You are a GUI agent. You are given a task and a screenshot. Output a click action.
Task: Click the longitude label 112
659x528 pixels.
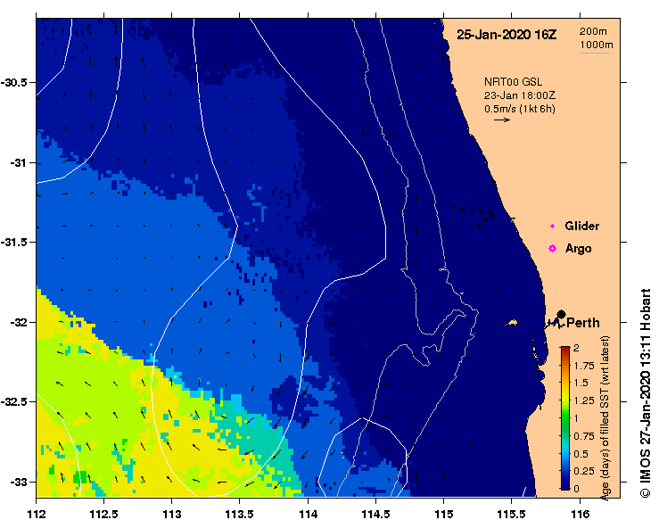coord(37,514)
